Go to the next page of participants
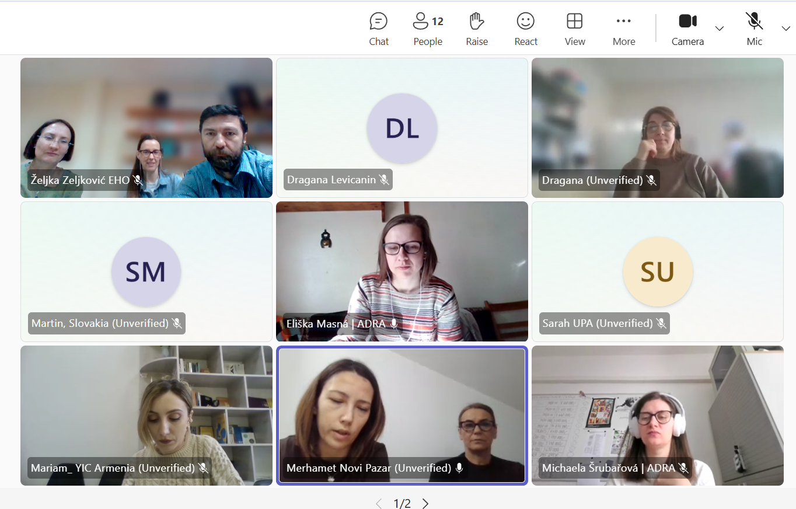The width and height of the screenshot is (796, 509). pos(425,503)
